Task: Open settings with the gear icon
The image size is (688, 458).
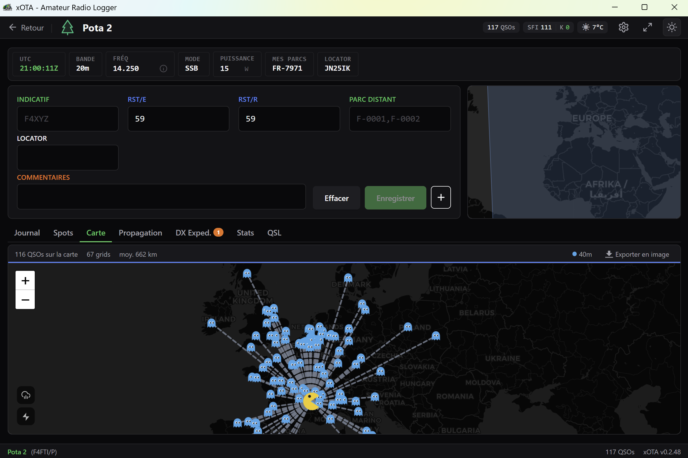Action: [x=623, y=27]
